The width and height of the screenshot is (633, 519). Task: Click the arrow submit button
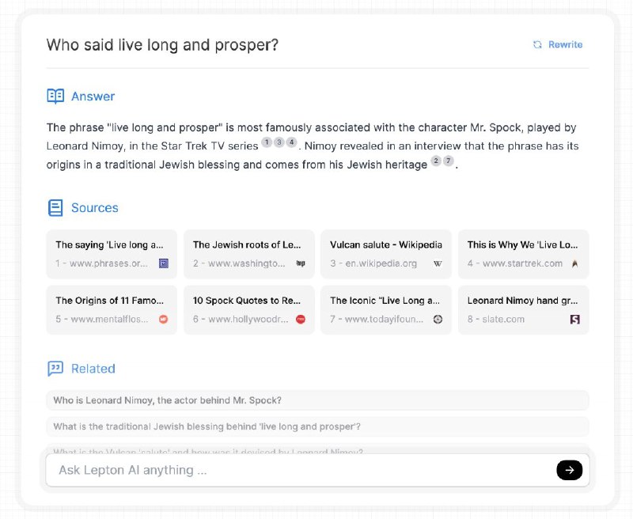tap(569, 470)
